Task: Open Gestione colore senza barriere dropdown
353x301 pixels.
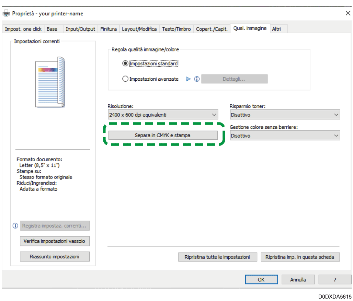Action: tap(285, 136)
